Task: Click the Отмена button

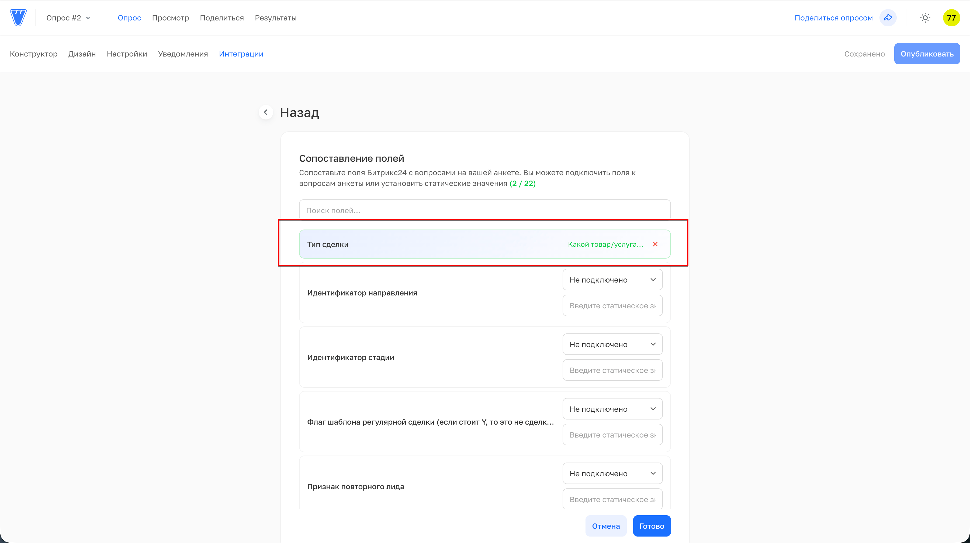Action: coord(605,526)
